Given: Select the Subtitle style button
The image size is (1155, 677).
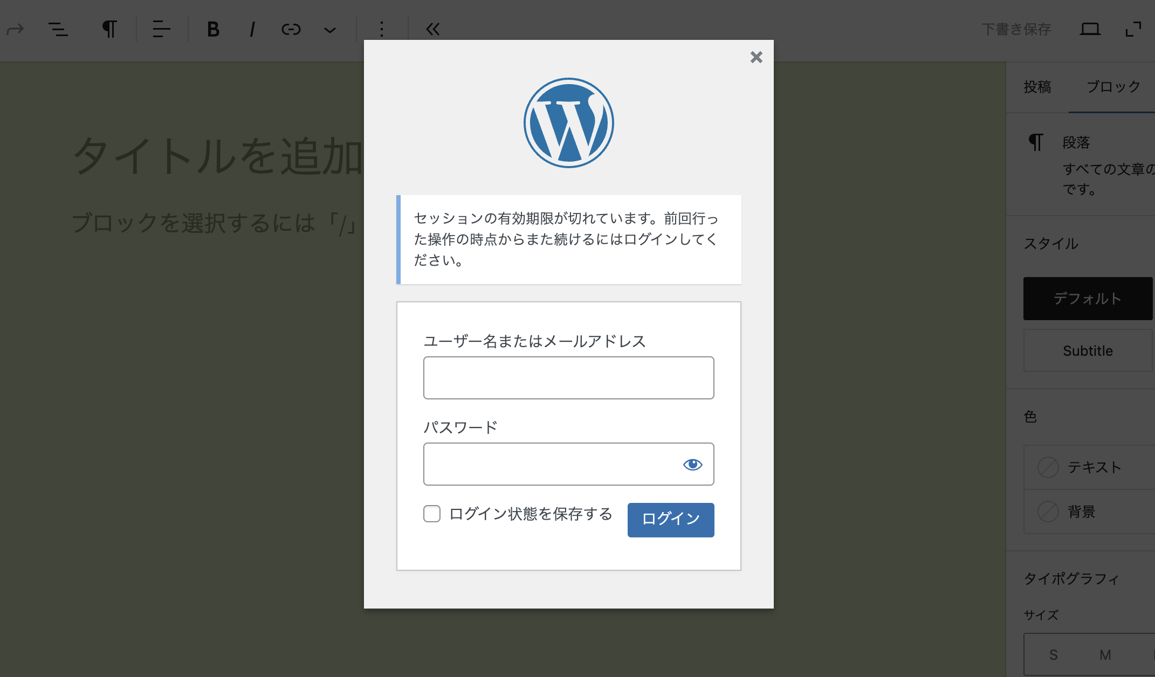Looking at the screenshot, I should [x=1088, y=351].
